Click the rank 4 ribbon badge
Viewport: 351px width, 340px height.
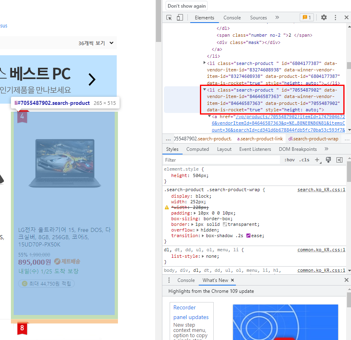(22, 116)
